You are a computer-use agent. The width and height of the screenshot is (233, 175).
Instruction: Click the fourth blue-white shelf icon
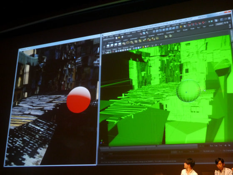(x=120, y=44)
